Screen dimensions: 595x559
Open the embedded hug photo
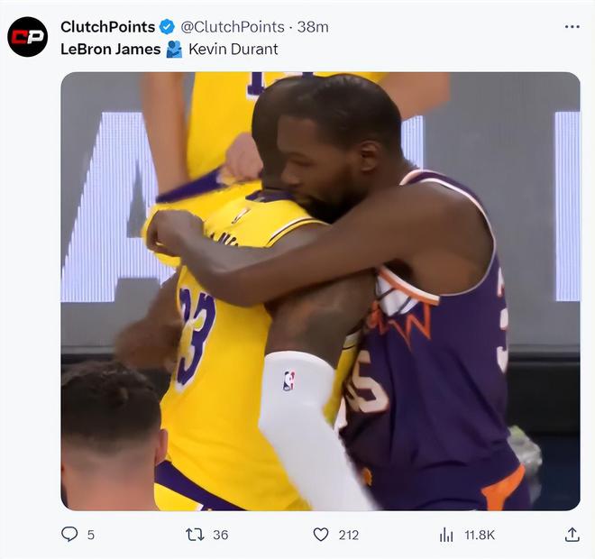pos(320,291)
